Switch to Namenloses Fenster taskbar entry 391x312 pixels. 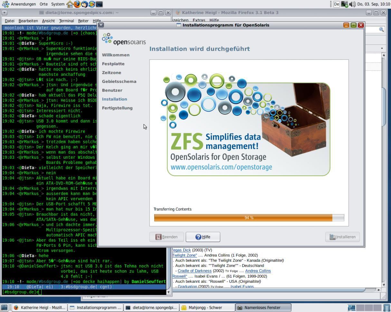pyautogui.click(x=263, y=308)
